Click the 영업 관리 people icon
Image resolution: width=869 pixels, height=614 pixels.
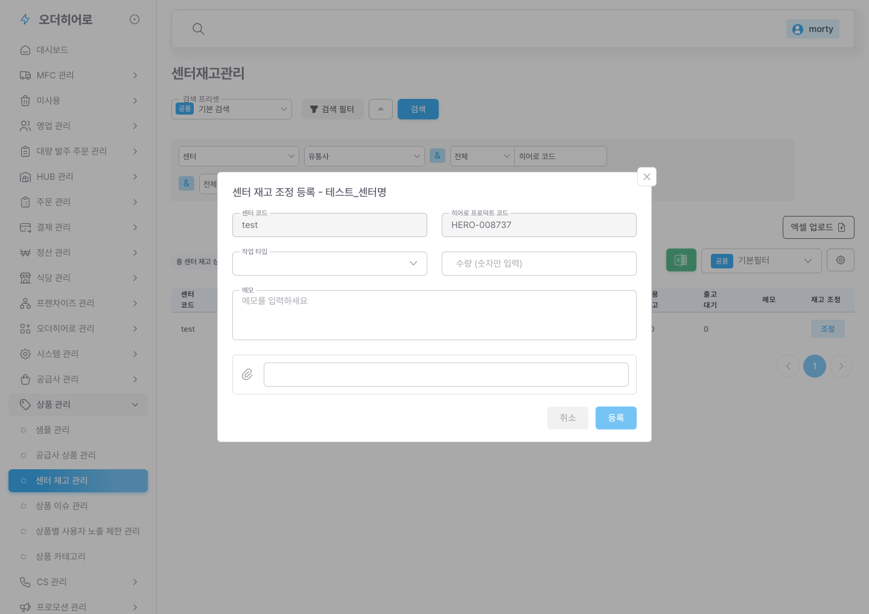(x=25, y=126)
